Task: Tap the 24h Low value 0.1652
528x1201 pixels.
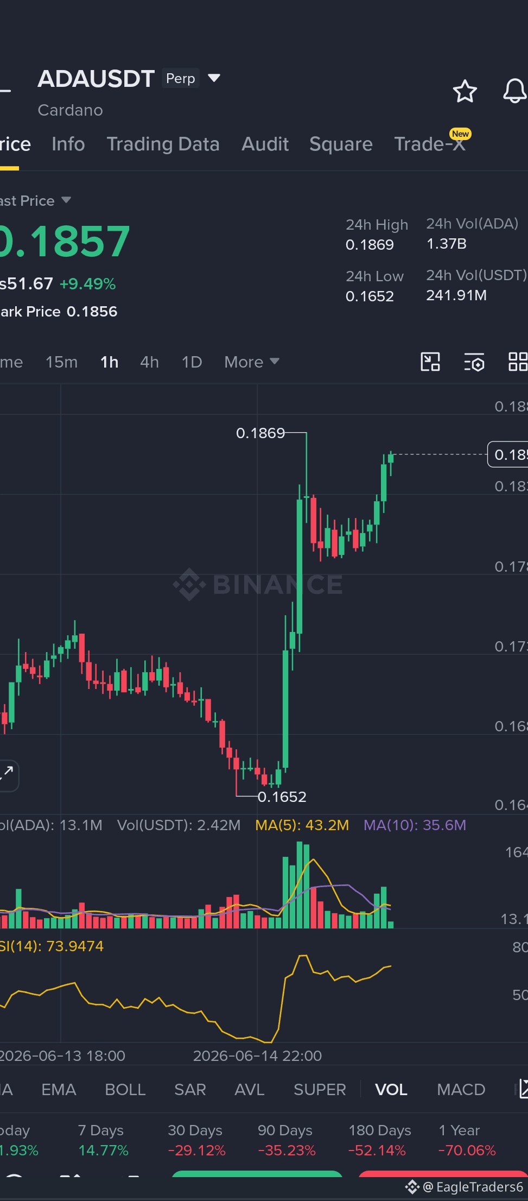Action: click(370, 296)
